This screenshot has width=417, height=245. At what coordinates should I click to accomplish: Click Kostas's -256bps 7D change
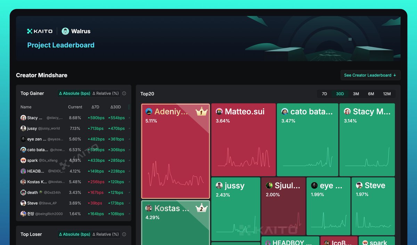[96, 182]
